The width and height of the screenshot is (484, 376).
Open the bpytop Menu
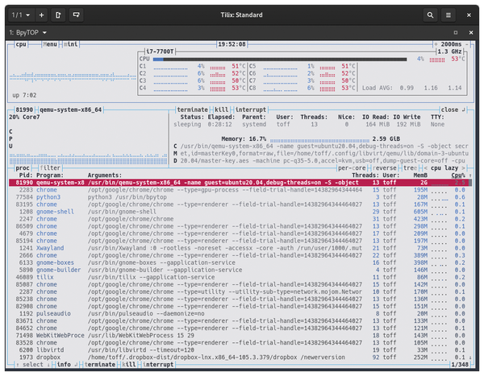click(50, 44)
